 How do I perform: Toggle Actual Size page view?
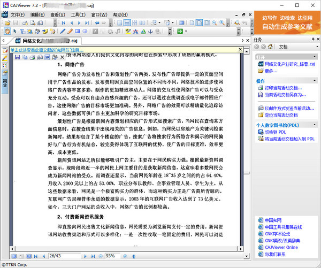[192, 22]
